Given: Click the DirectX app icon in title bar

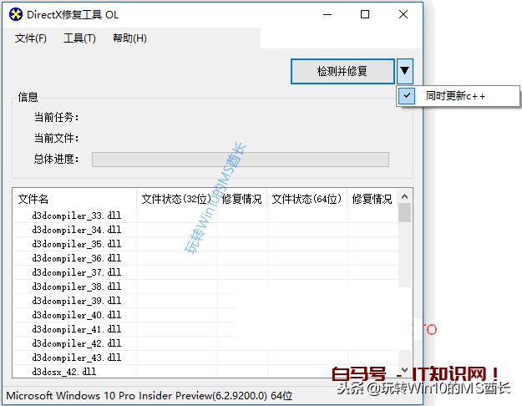Looking at the screenshot, I should coord(14,14).
